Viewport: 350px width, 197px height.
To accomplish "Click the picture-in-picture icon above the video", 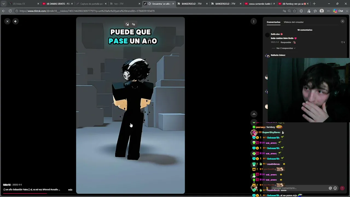I will (x=127, y=24).
